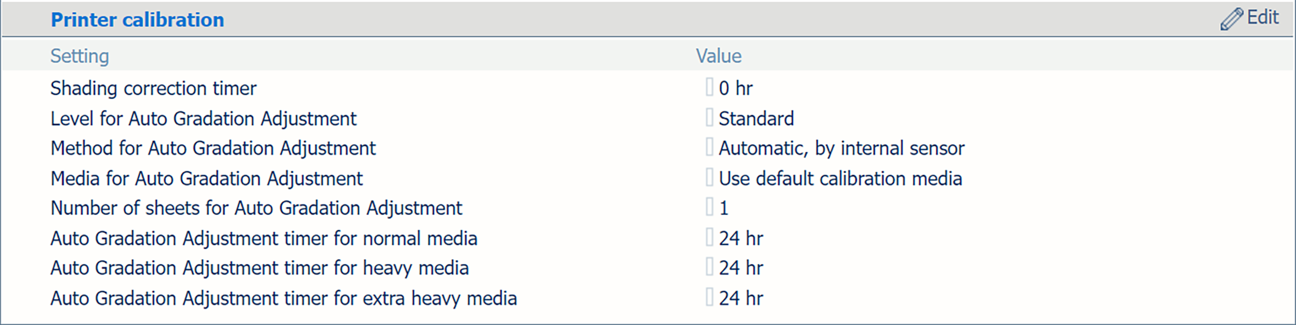The height and width of the screenshot is (325, 1296).
Task: Click the Value column header
Action: pyautogui.click(x=718, y=56)
